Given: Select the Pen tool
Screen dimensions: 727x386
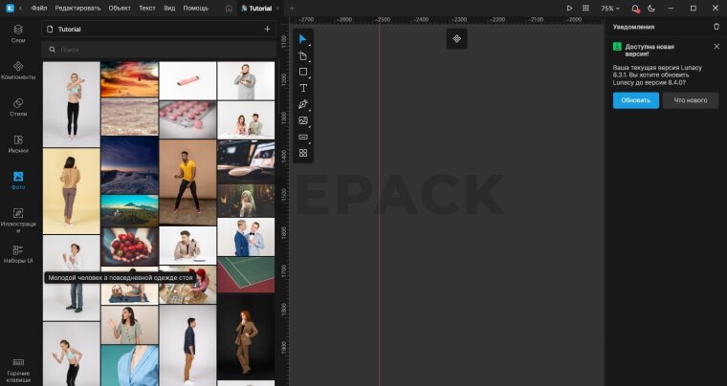Looking at the screenshot, I should [303, 104].
